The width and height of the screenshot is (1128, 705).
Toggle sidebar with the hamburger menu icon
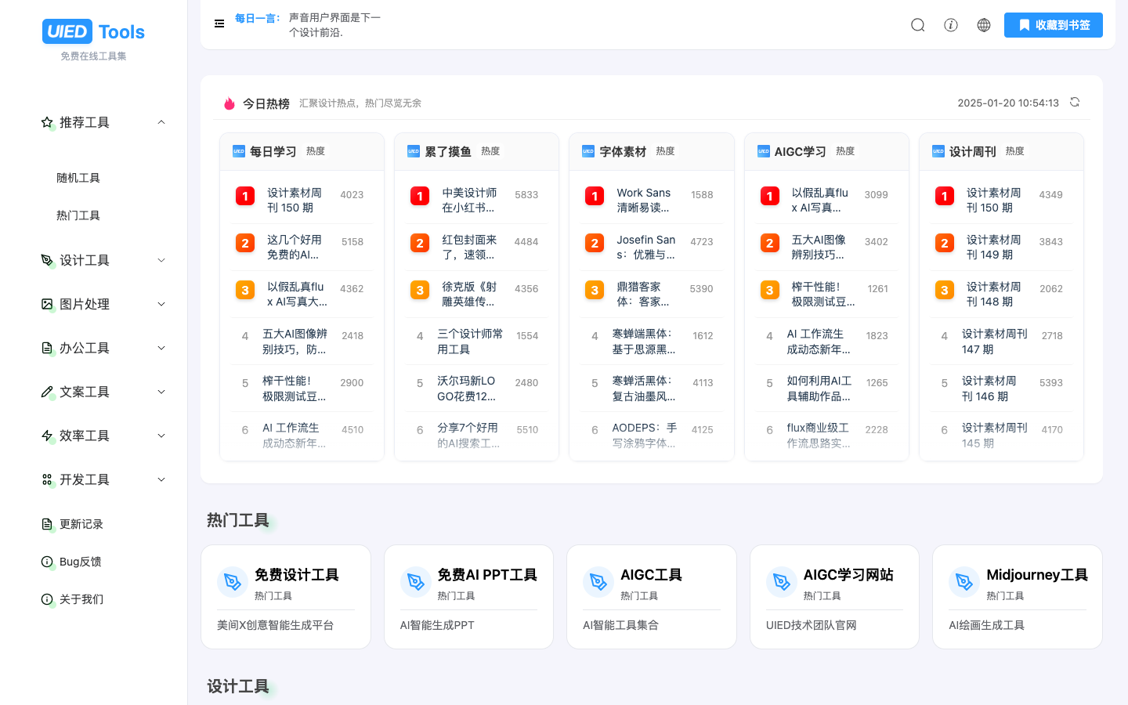(x=219, y=23)
